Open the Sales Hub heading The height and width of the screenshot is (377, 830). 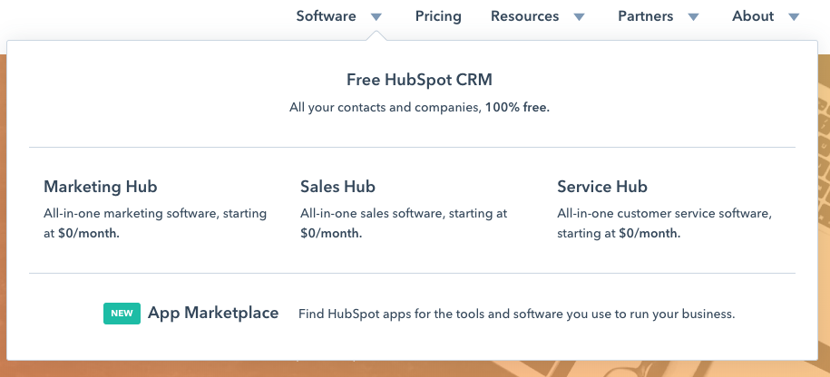click(337, 187)
